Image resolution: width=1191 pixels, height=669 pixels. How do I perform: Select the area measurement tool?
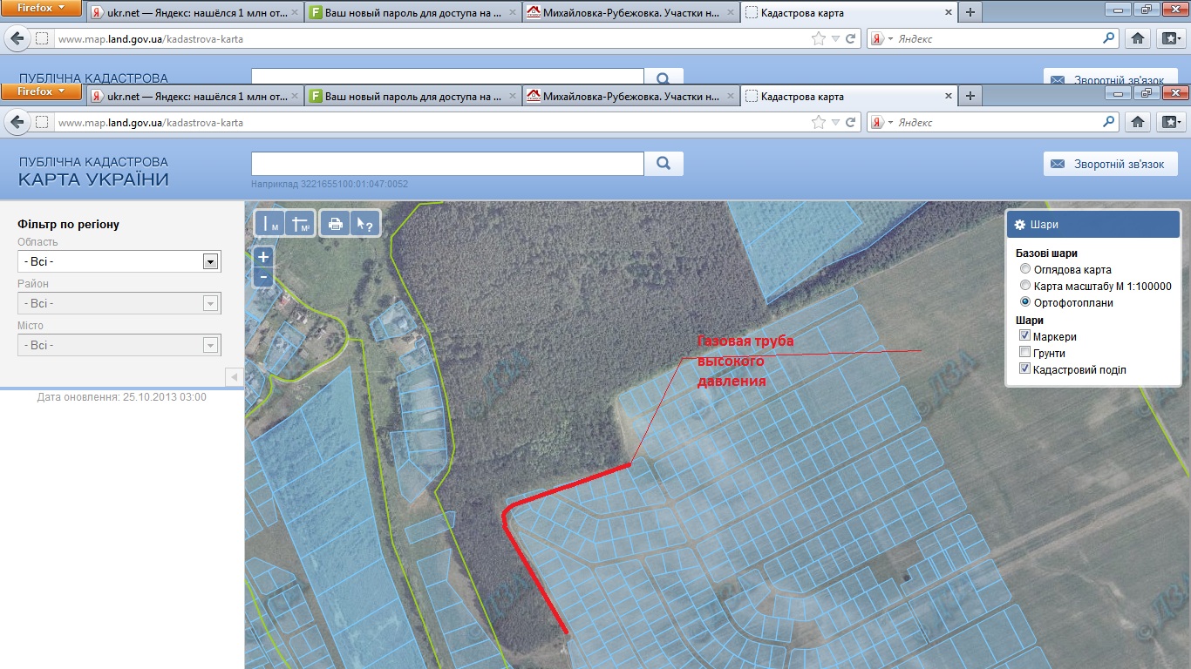click(300, 224)
